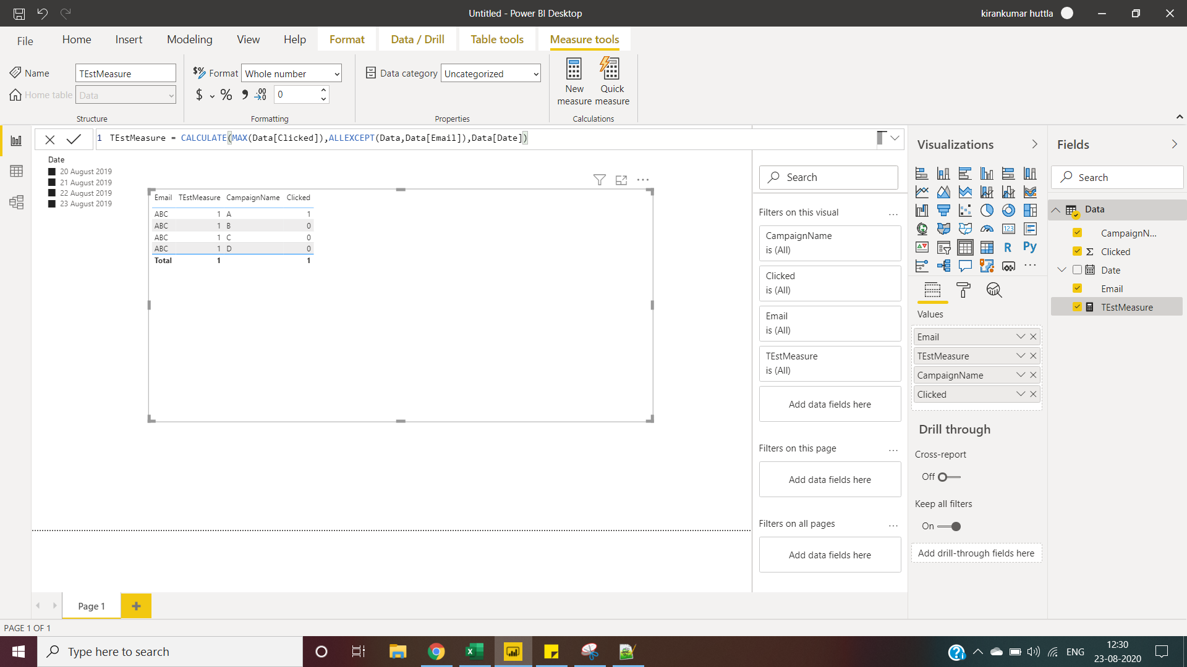Open Focus mode for the table visual
Viewport: 1187px width, 667px height.
(621, 180)
